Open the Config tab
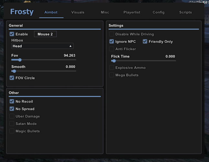 pos(158,12)
